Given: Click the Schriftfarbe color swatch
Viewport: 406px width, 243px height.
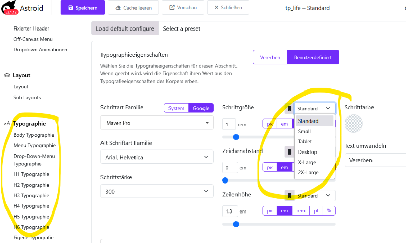Looking at the screenshot, I should tap(353, 124).
